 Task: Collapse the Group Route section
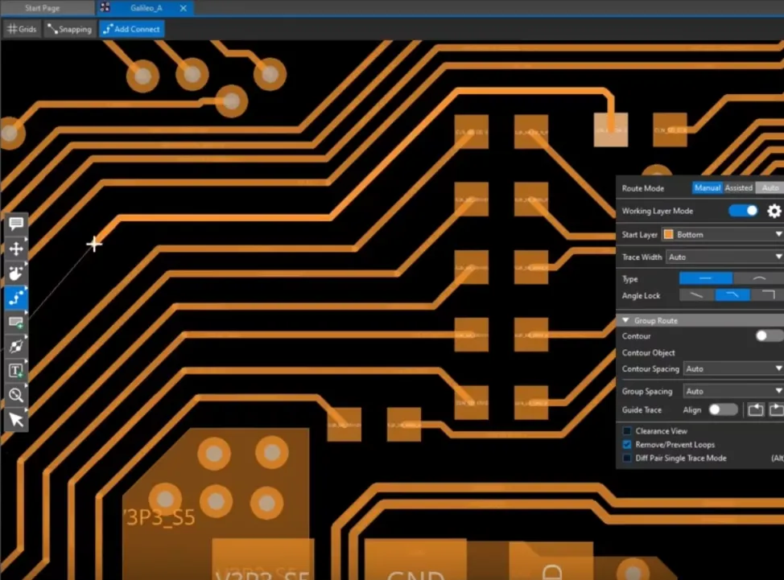point(625,320)
